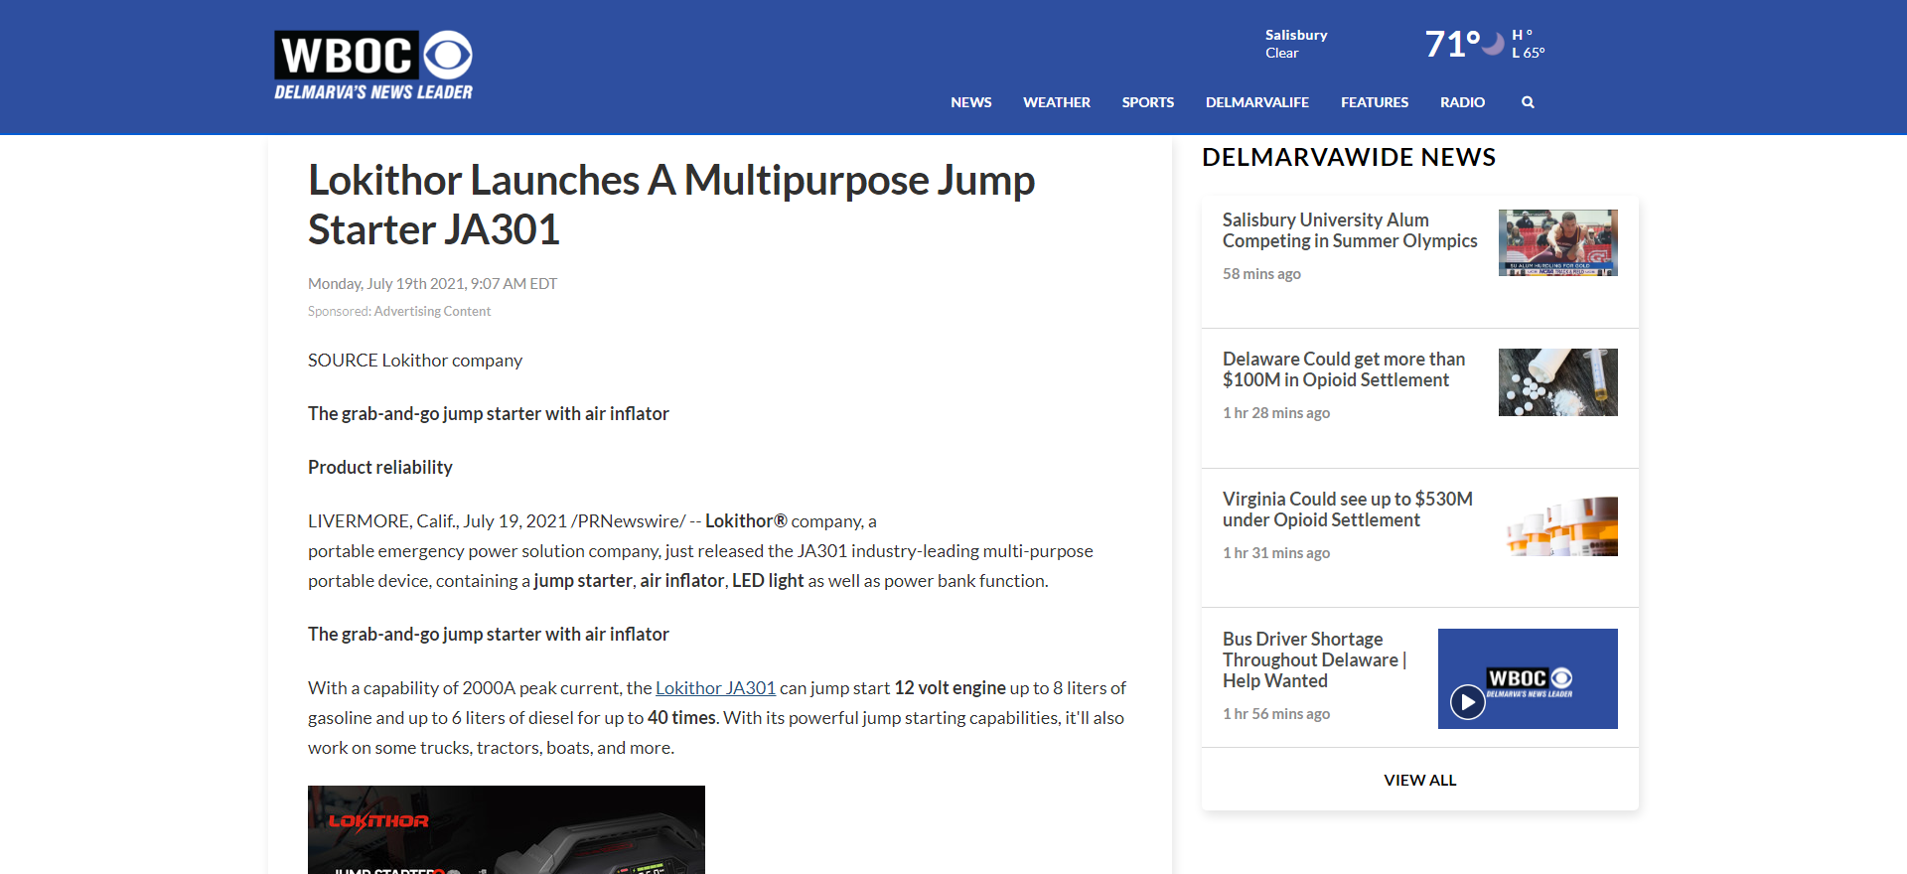
Task: Play the Bus Driver Shortage video
Action: 1467,702
